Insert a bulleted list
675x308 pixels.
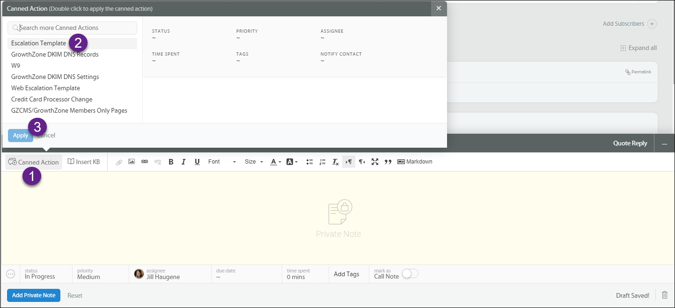click(309, 162)
